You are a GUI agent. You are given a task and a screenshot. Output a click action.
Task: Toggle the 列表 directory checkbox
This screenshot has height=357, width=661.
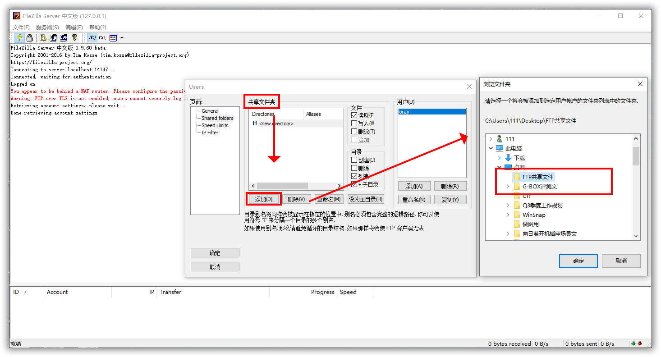[354, 176]
